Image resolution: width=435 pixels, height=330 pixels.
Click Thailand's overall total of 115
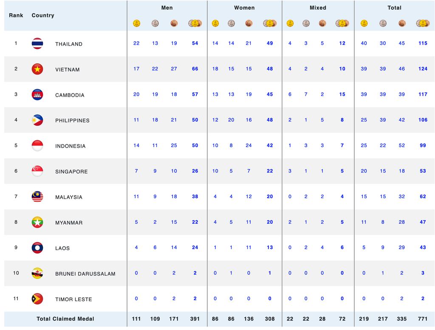[423, 43]
